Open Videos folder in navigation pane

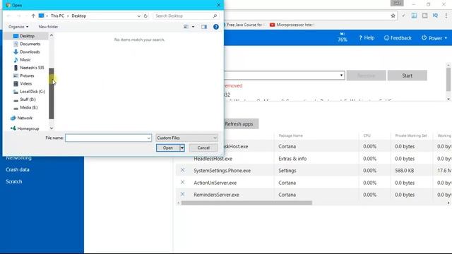[25, 83]
